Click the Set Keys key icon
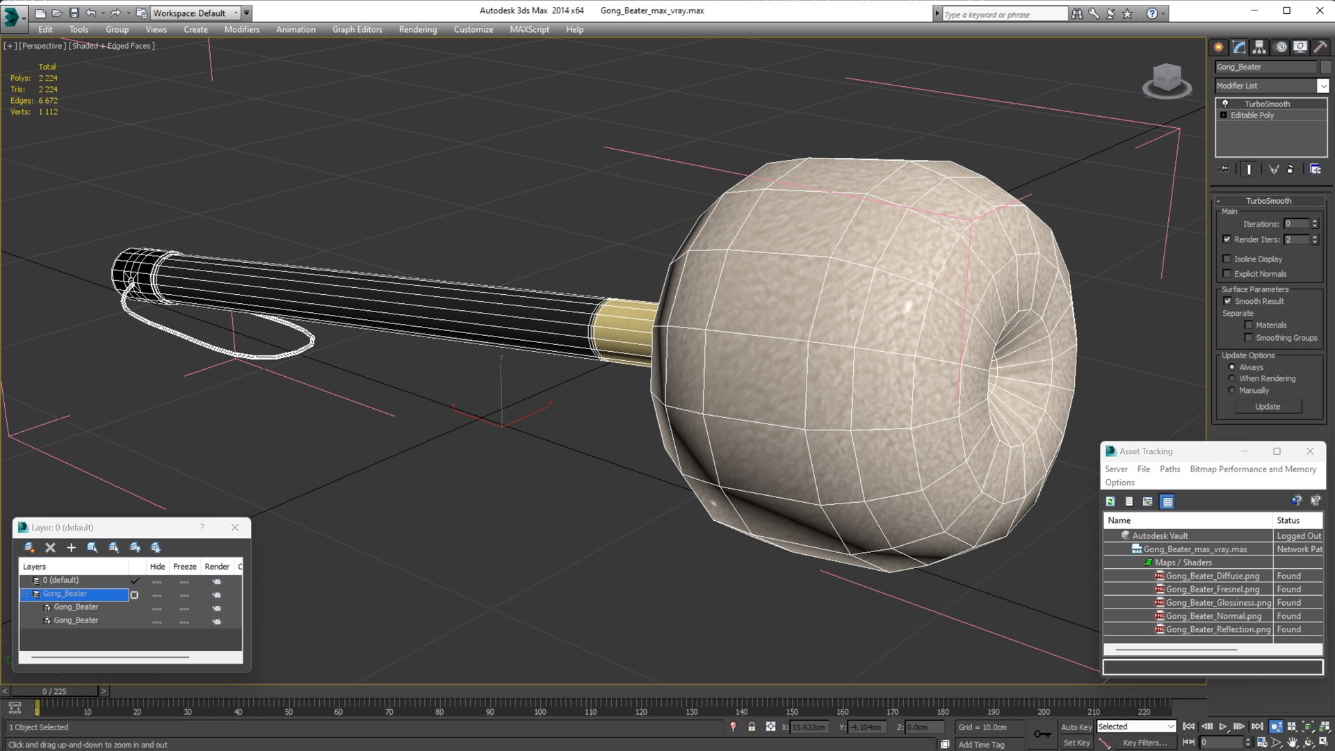The image size is (1335, 751). pyautogui.click(x=1042, y=734)
